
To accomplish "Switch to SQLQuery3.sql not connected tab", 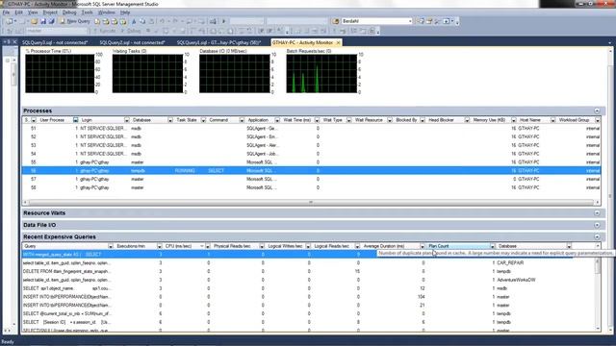I will tap(55, 42).
